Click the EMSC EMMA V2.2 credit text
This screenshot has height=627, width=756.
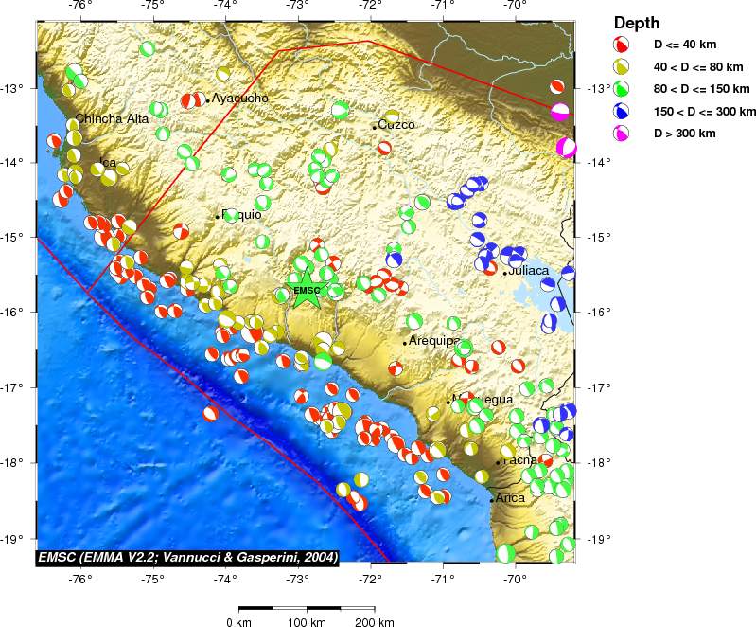pyautogui.click(x=187, y=556)
